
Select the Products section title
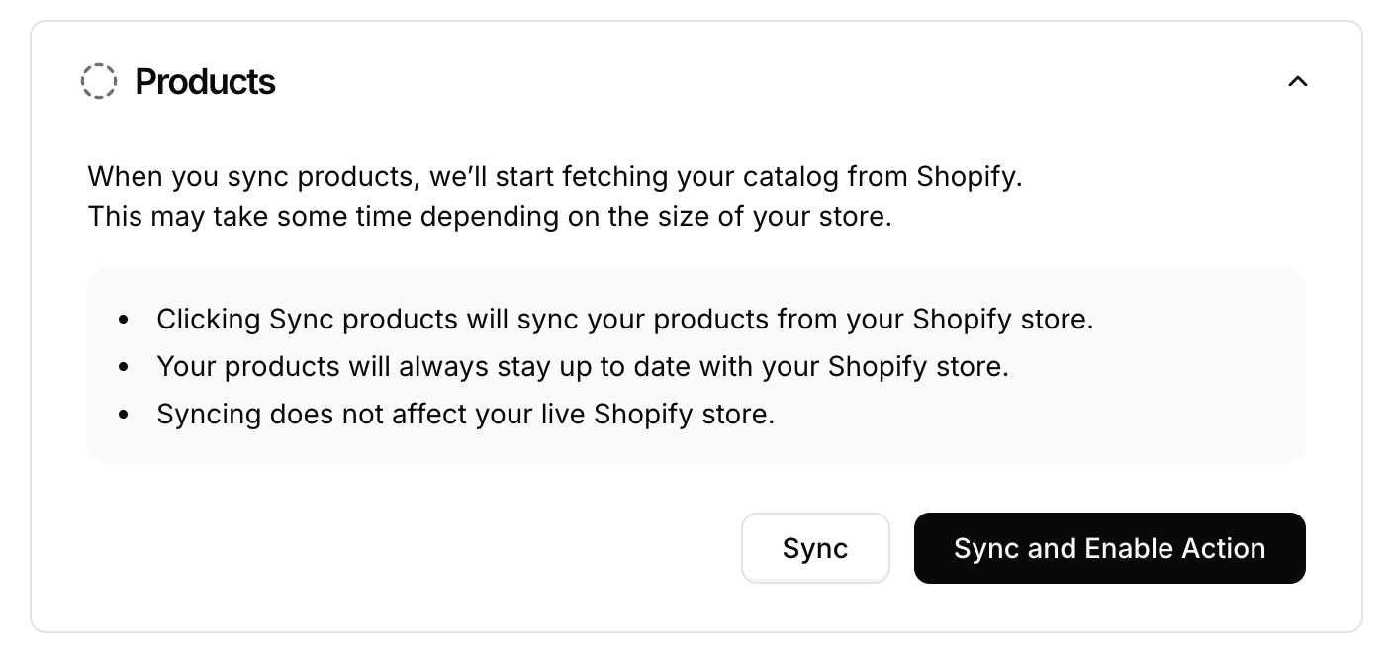[205, 81]
